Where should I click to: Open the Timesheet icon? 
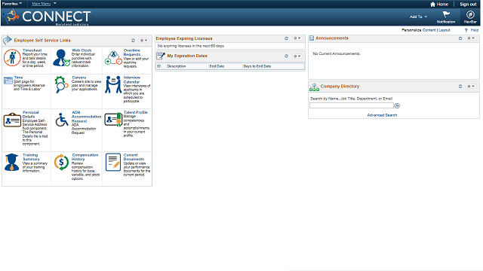tap(12, 57)
